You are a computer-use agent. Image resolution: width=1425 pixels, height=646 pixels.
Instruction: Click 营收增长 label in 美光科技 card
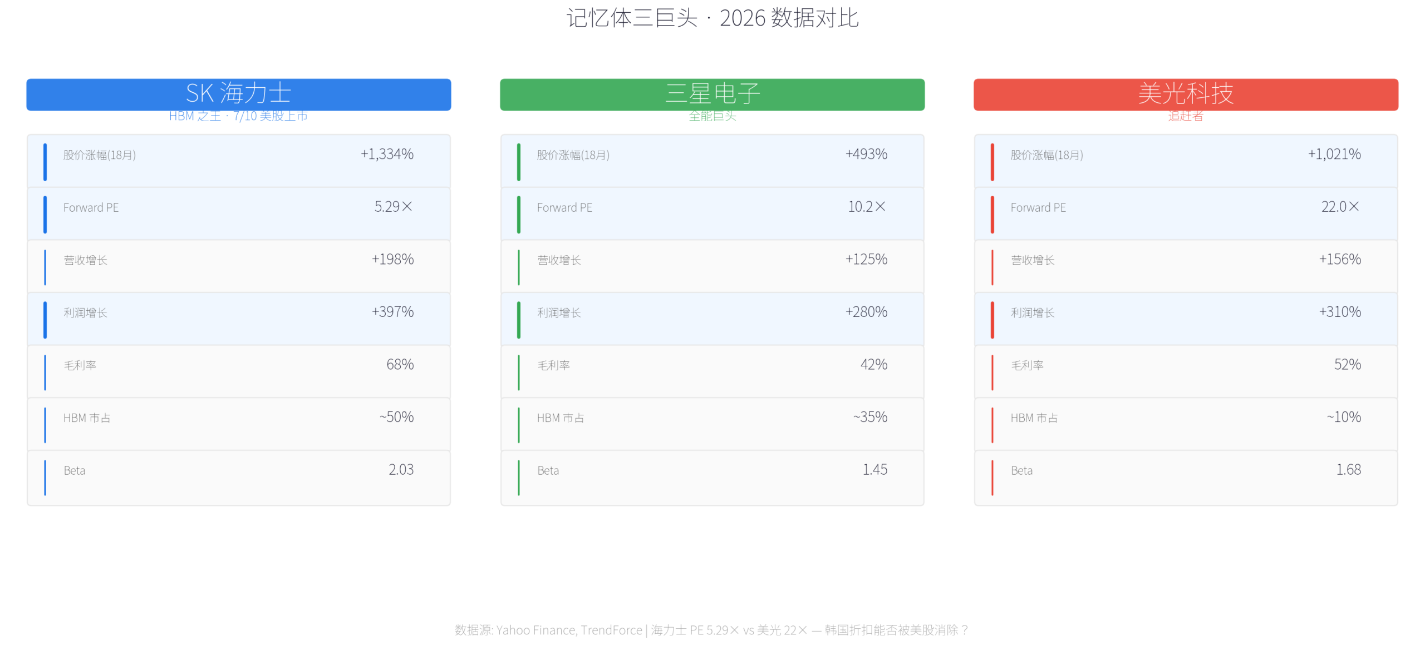tap(1033, 260)
